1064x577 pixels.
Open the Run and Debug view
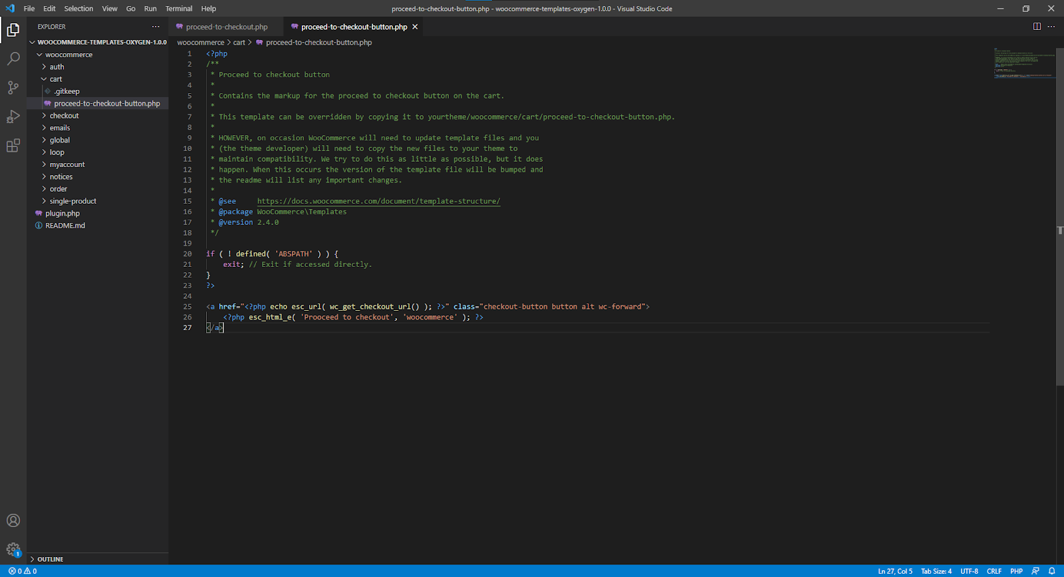(13, 116)
